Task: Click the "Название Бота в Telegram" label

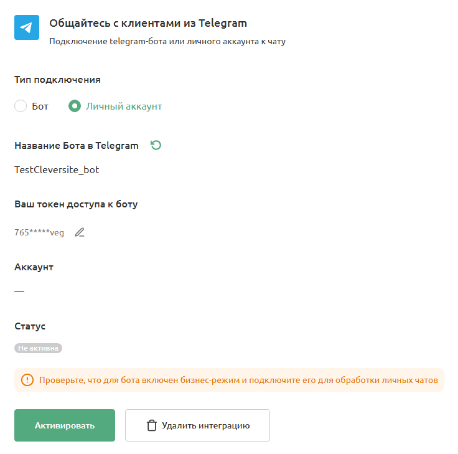Action: 77,145
